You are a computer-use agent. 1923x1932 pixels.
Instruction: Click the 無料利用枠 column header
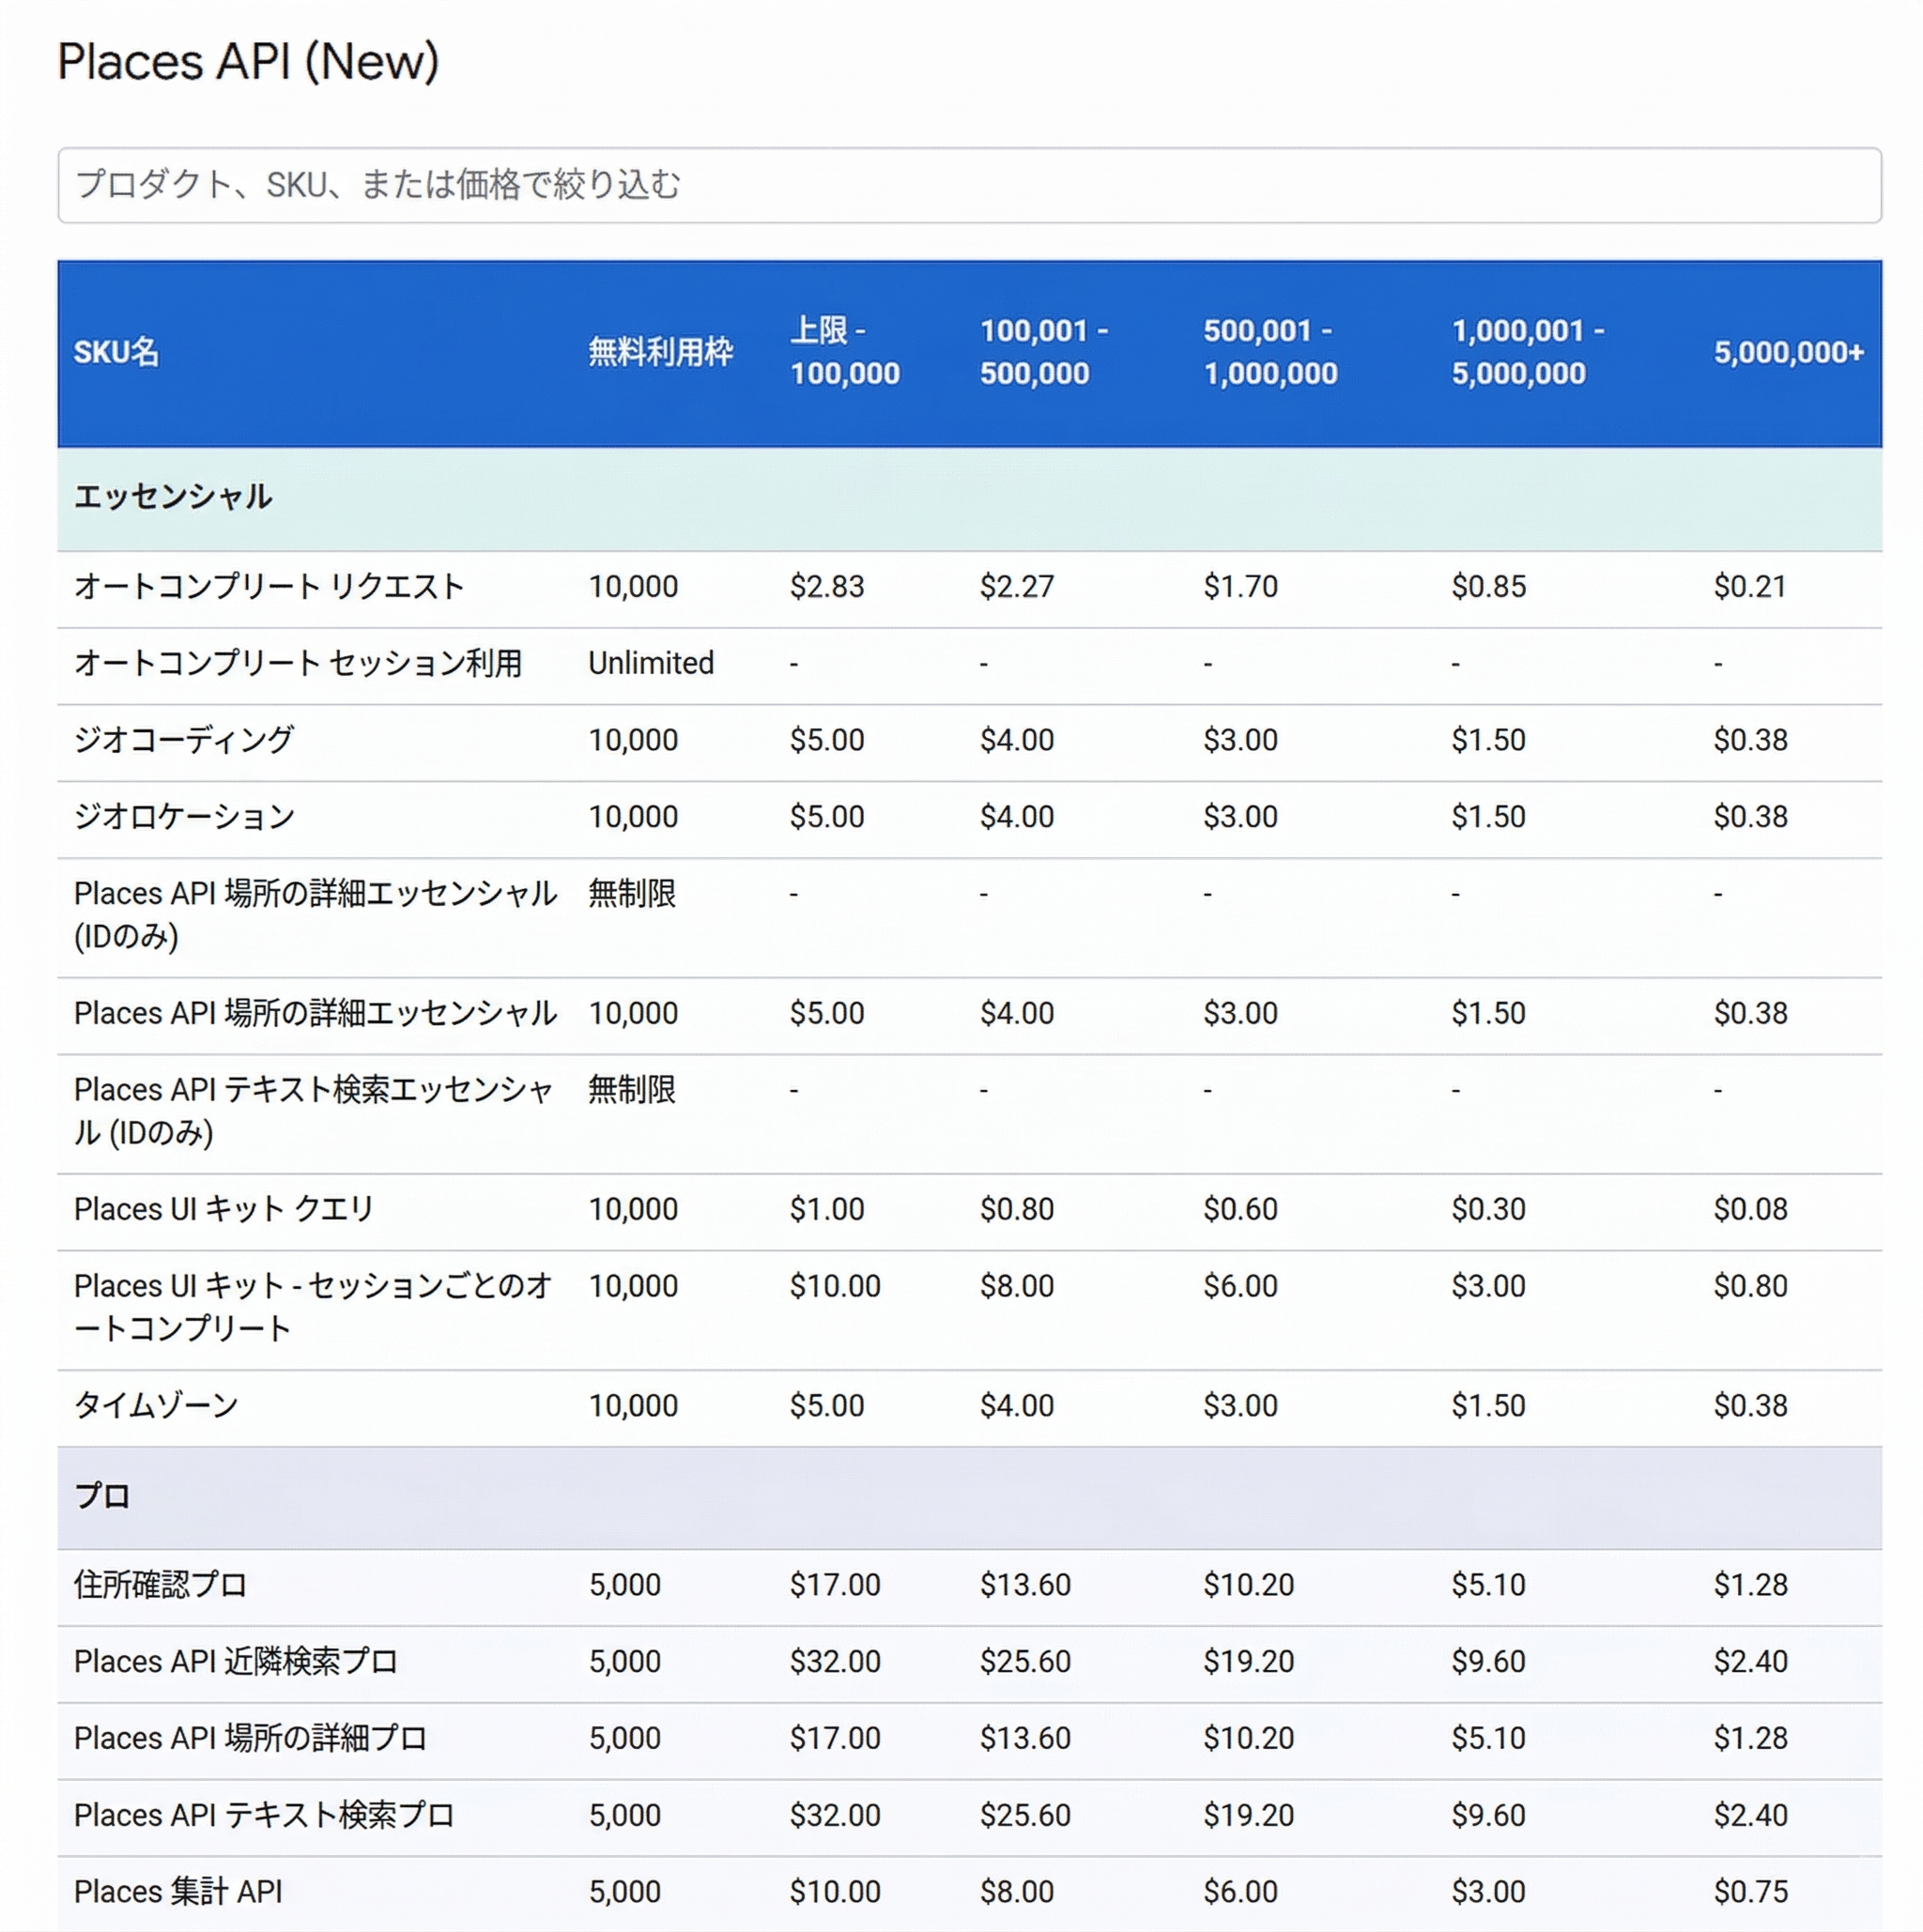coord(660,352)
